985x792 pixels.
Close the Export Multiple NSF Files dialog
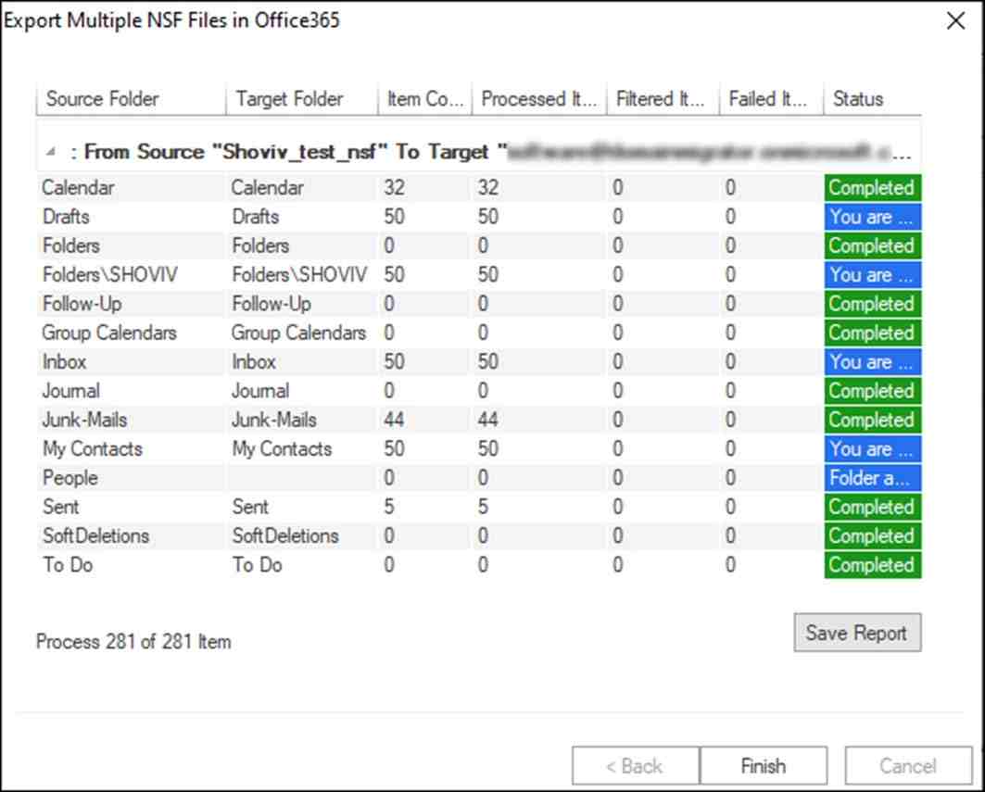pos(955,21)
